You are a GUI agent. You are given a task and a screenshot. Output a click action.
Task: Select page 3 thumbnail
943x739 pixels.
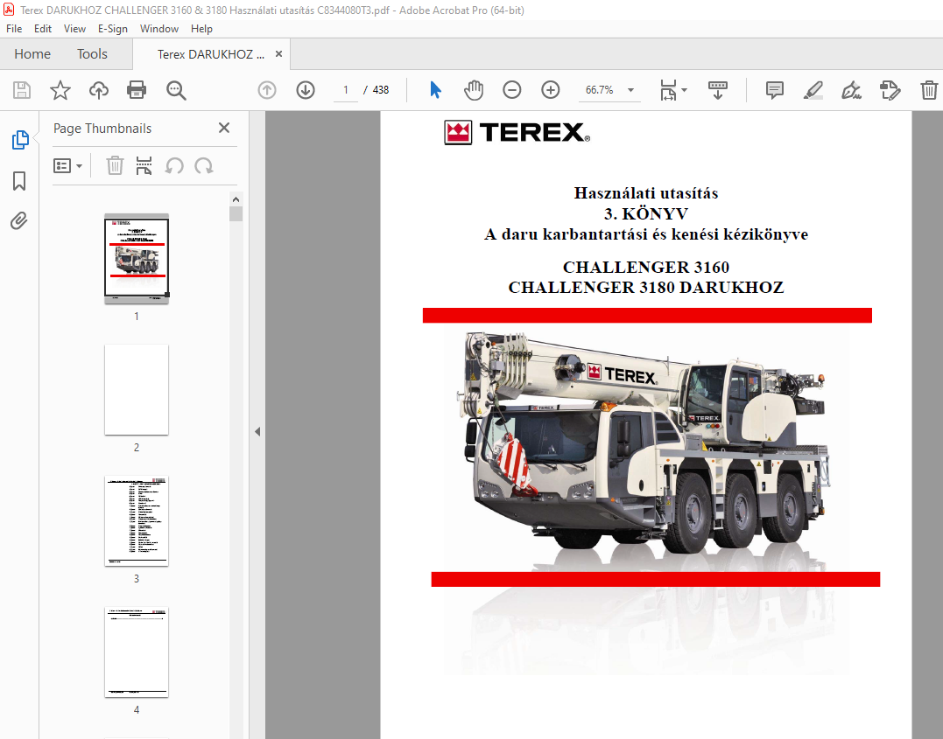(x=137, y=521)
